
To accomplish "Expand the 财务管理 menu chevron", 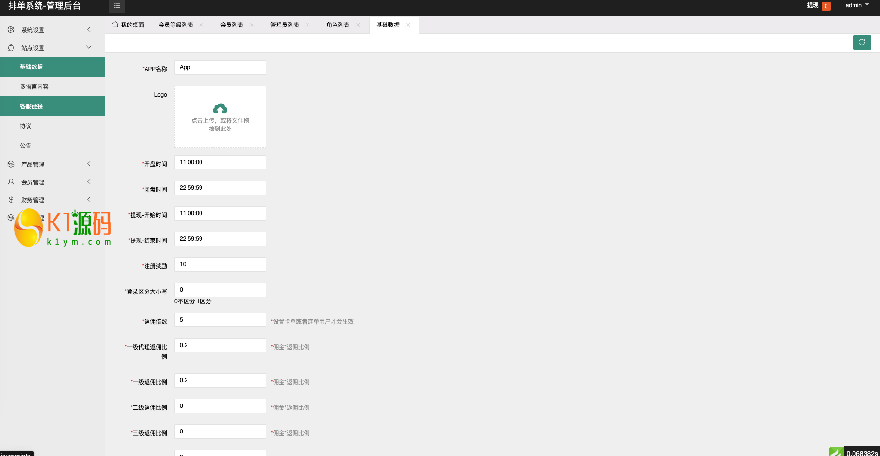I will [x=89, y=199].
